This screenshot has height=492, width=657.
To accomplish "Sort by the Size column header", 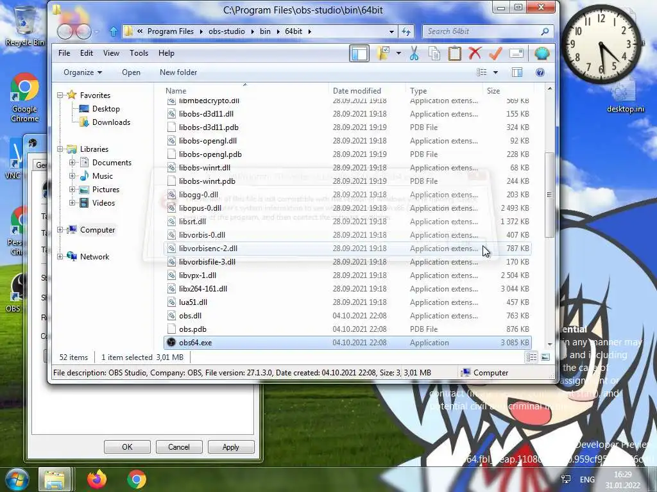I will (x=508, y=90).
